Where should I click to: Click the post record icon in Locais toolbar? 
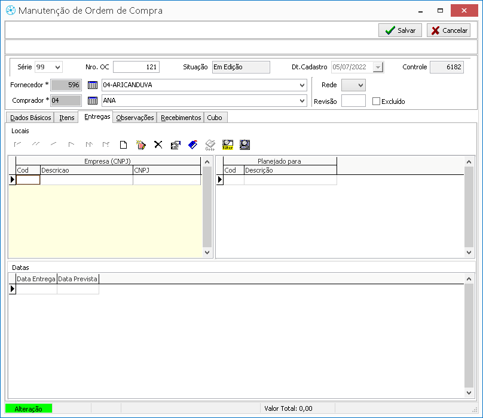tap(176, 145)
